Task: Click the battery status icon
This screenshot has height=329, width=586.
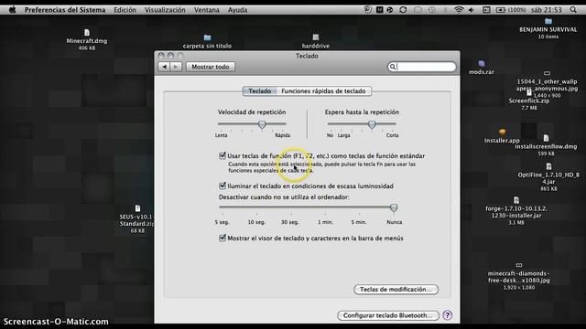Action: pyautogui.click(x=501, y=10)
